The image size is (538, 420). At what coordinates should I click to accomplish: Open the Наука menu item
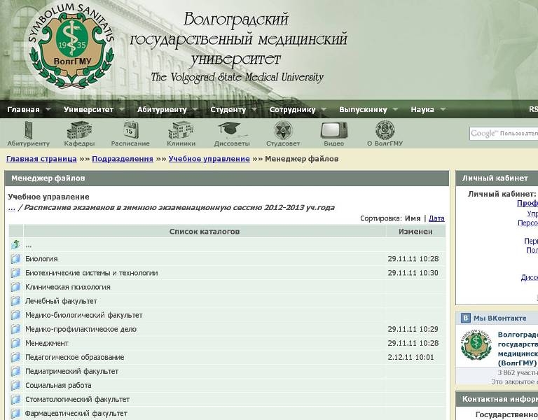[x=422, y=110]
